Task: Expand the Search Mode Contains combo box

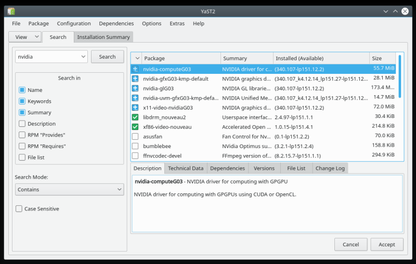Action: (69, 190)
